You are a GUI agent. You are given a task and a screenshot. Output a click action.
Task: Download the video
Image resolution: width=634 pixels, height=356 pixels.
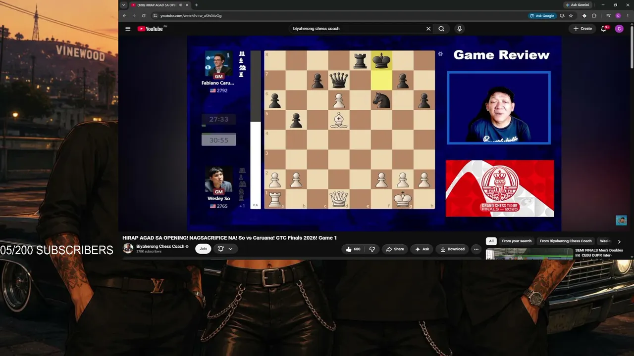[x=452, y=249]
